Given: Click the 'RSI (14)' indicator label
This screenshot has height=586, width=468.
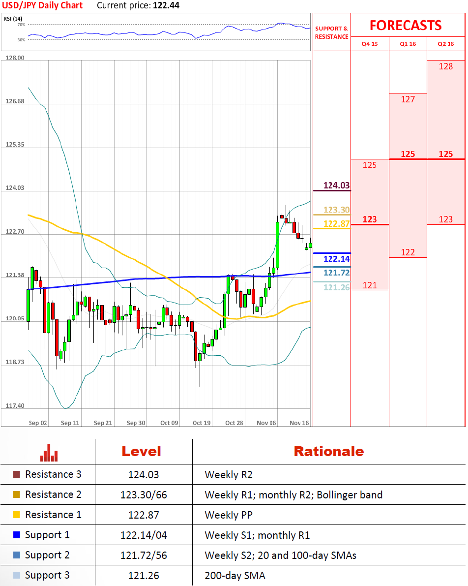Looking at the screenshot, I should (x=13, y=19).
